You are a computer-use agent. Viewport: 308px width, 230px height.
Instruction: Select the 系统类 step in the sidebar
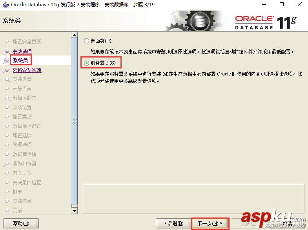coord(20,60)
